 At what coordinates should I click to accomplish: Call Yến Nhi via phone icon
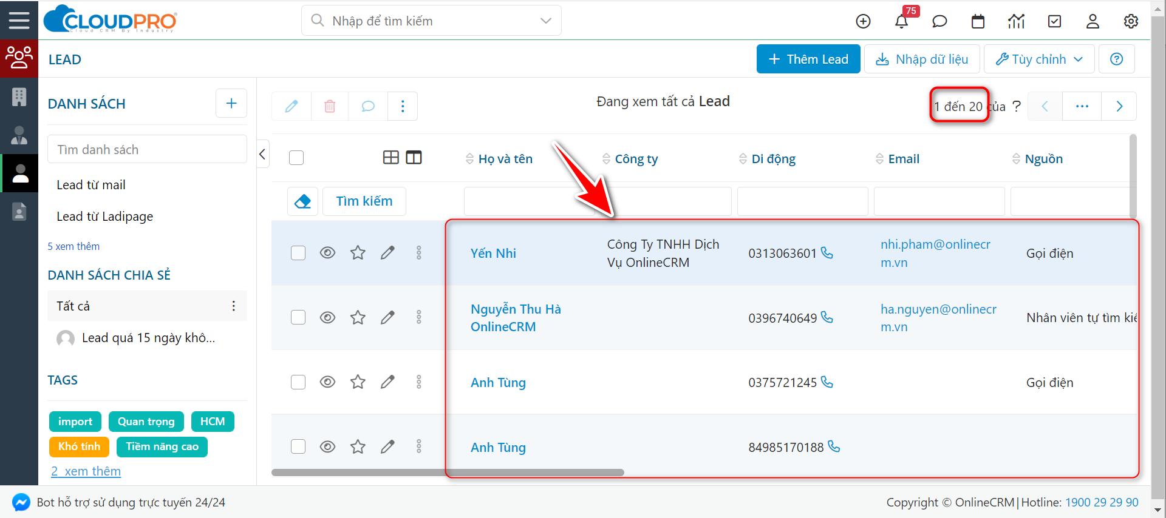pyautogui.click(x=827, y=252)
